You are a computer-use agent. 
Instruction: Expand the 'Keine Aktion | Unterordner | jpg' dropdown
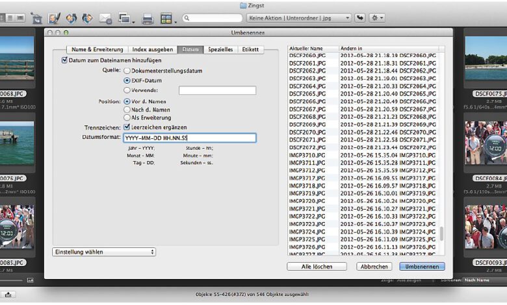(x=298, y=18)
